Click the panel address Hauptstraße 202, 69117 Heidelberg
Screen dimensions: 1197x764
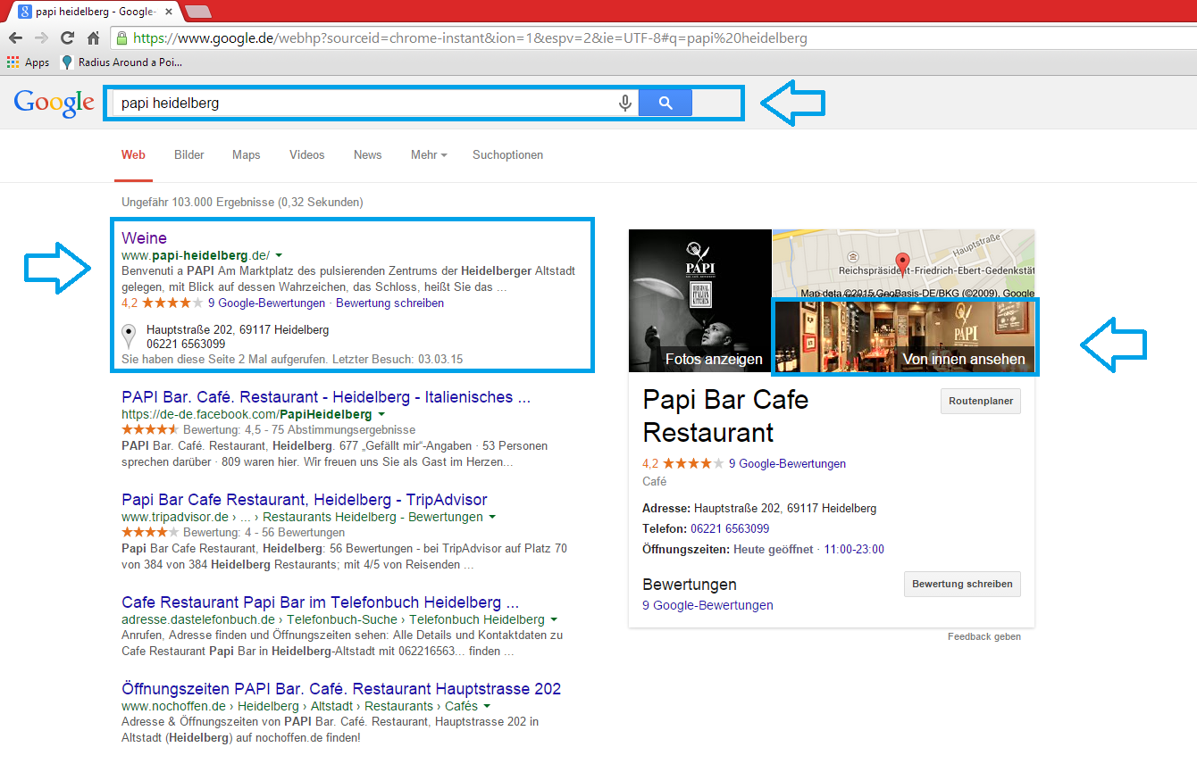[785, 509]
